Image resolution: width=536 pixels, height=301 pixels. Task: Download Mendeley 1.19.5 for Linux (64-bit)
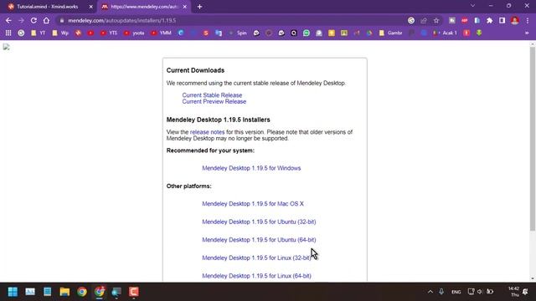pos(256,276)
